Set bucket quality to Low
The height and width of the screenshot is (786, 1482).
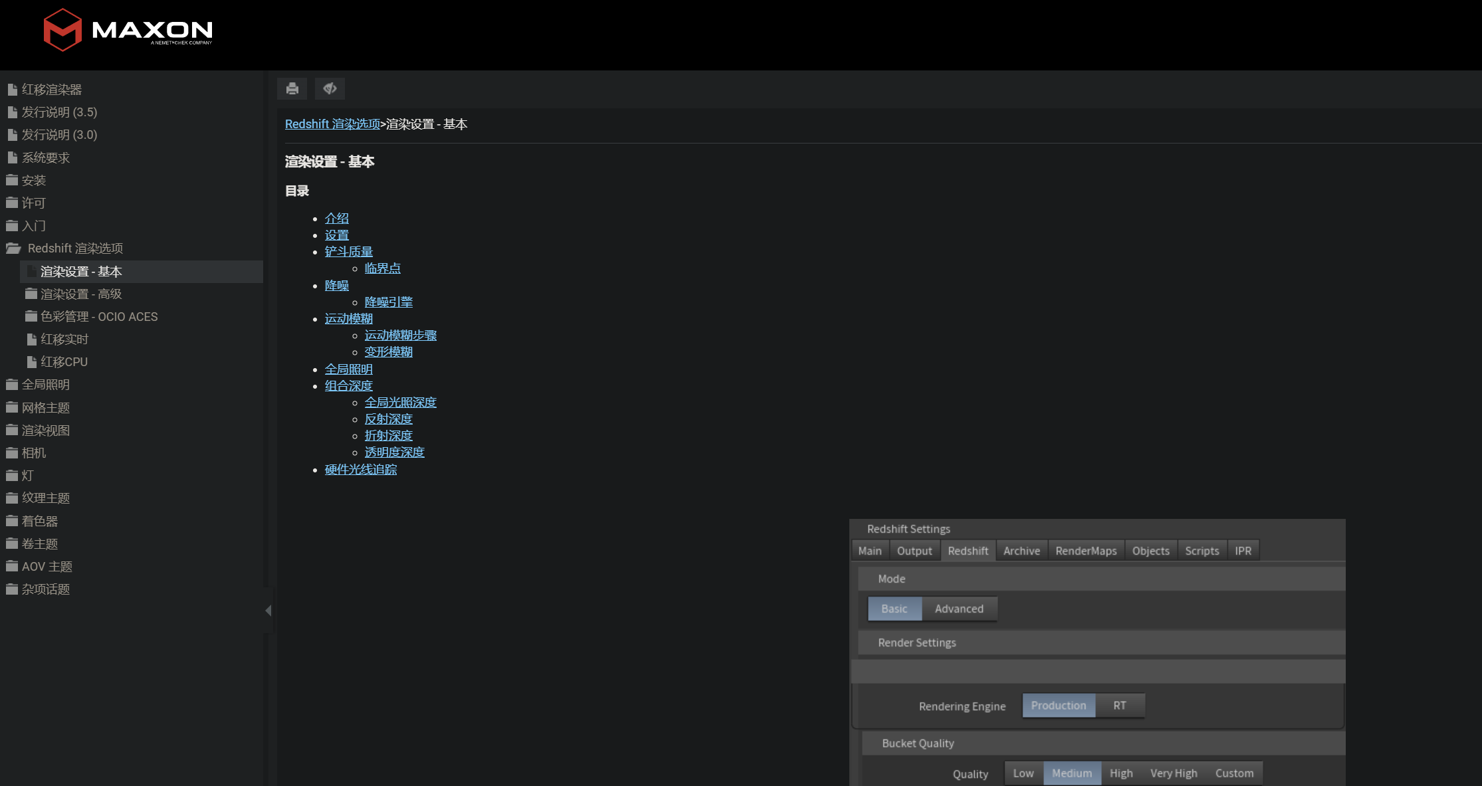point(1023,773)
